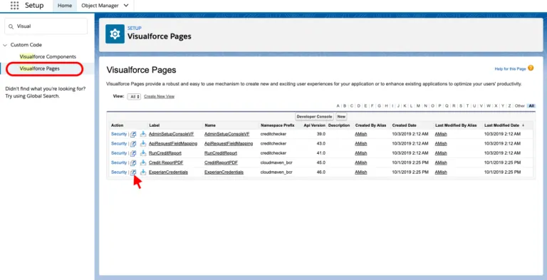The width and height of the screenshot is (547, 280).
Task: Click Api Version 43.0 cell
Action: tap(321, 143)
